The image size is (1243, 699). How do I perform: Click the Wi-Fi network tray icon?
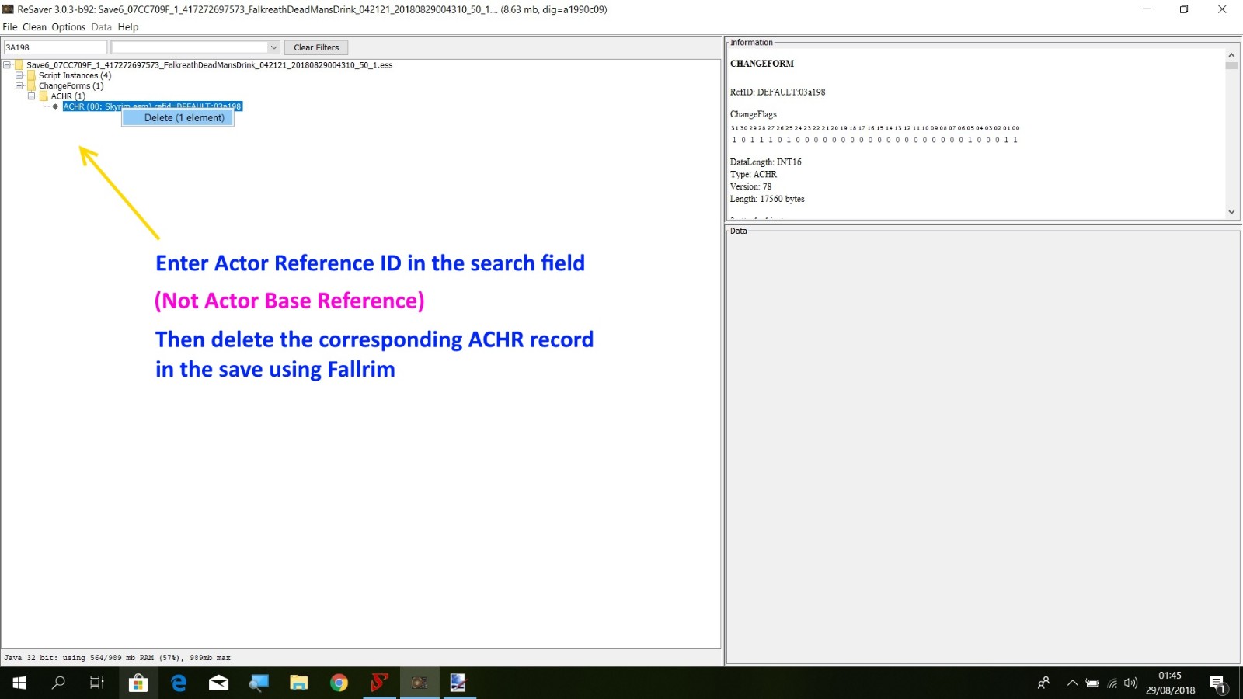[1112, 683]
